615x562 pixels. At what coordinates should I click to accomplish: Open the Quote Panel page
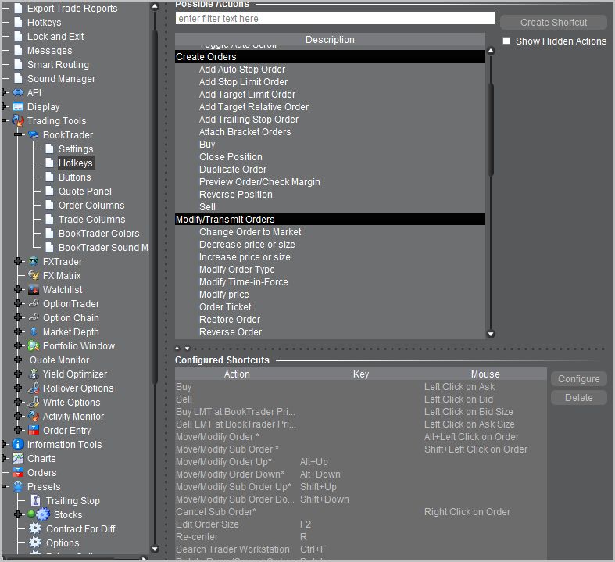pos(84,192)
